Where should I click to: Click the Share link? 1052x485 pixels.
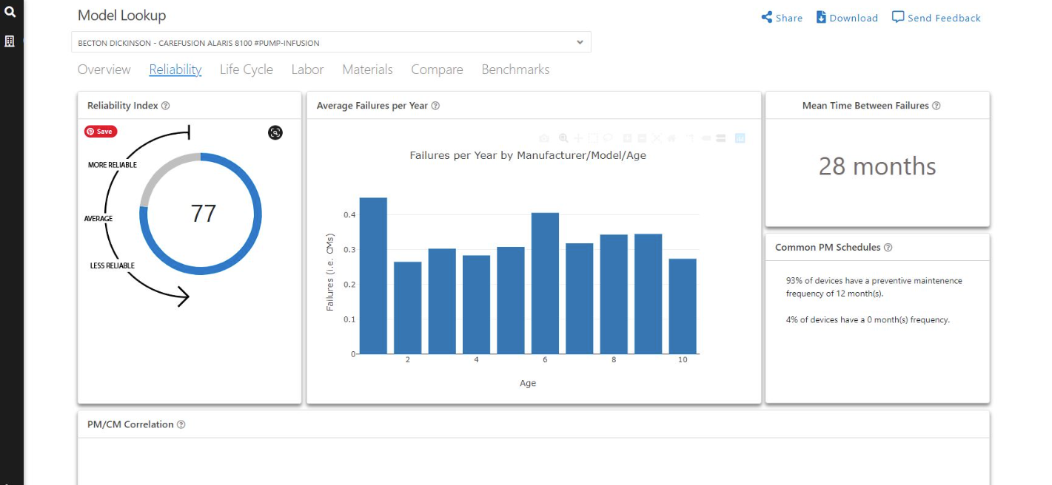point(782,18)
